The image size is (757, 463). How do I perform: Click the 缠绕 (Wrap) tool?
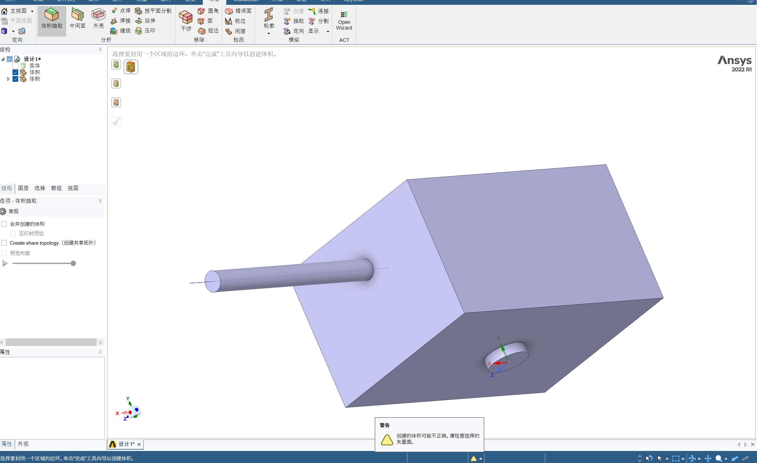121,31
